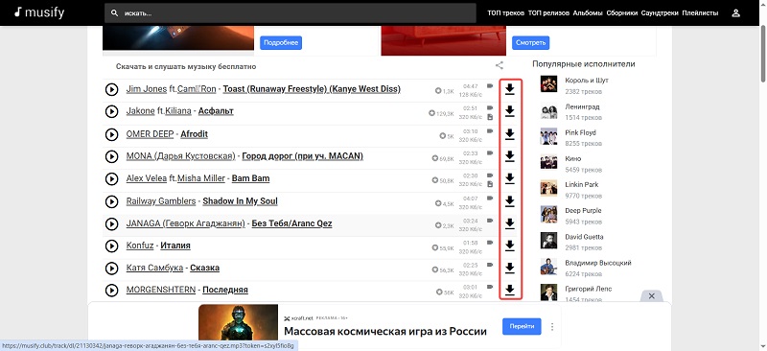Download OMER DEEP Afrodit track
The height and width of the screenshot is (351, 767).
(x=510, y=134)
